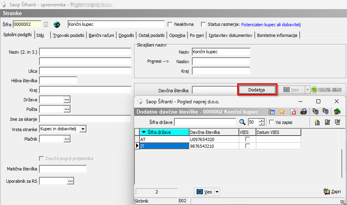The width and height of the screenshot is (347, 205).
Task: Switch to the Izstavitev dokumentov tab
Action: click(x=230, y=35)
